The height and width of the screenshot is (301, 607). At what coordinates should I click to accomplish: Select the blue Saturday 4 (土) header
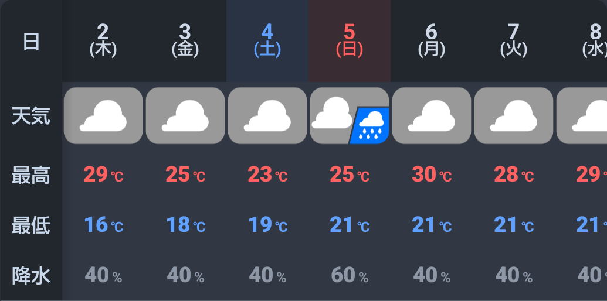point(267,40)
